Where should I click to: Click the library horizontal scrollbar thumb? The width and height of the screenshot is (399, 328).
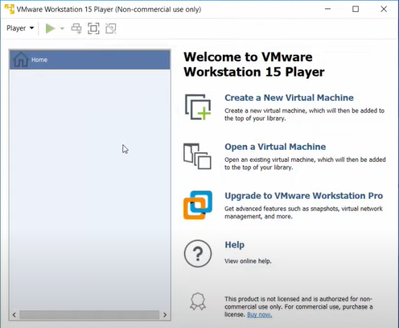tap(89, 315)
